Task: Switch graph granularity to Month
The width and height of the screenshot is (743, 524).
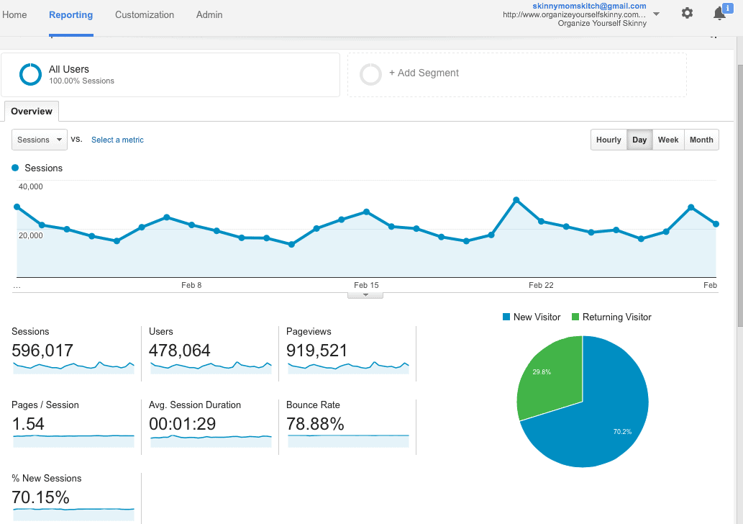Action: coord(701,140)
